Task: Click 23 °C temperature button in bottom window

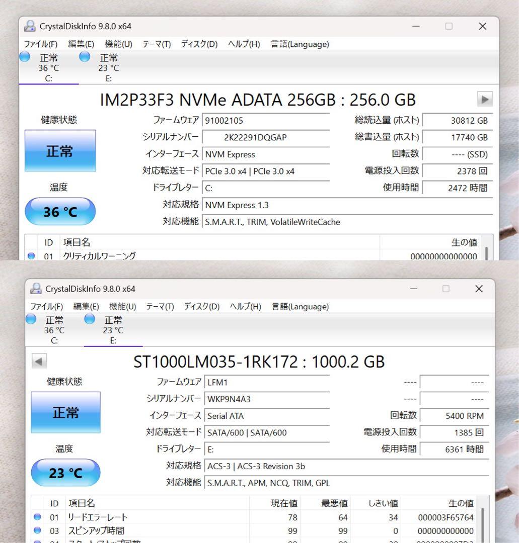Action: tap(65, 473)
